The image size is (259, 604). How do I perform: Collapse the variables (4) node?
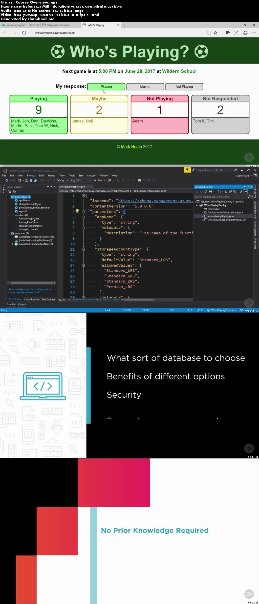(9, 215)
